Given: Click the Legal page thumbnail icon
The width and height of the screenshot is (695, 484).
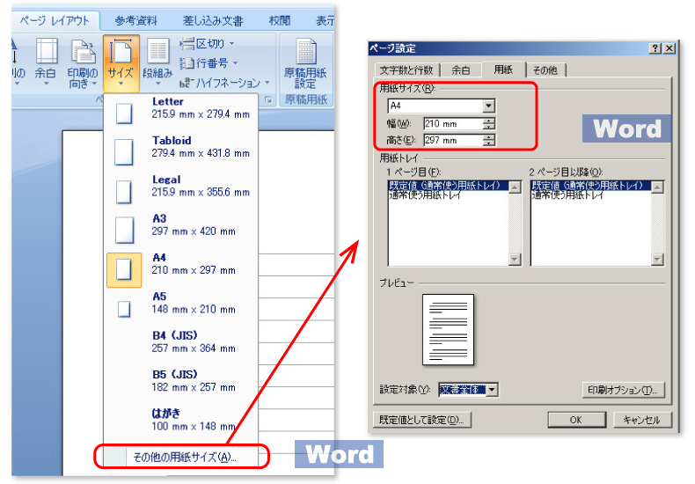Looking at the screenshot, I should tap(124, 192).
